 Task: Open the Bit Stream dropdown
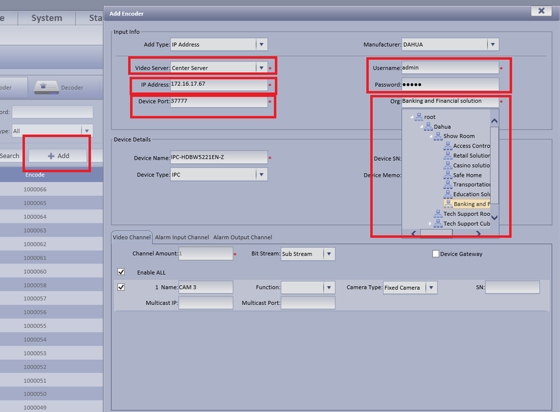pos(329,254)
